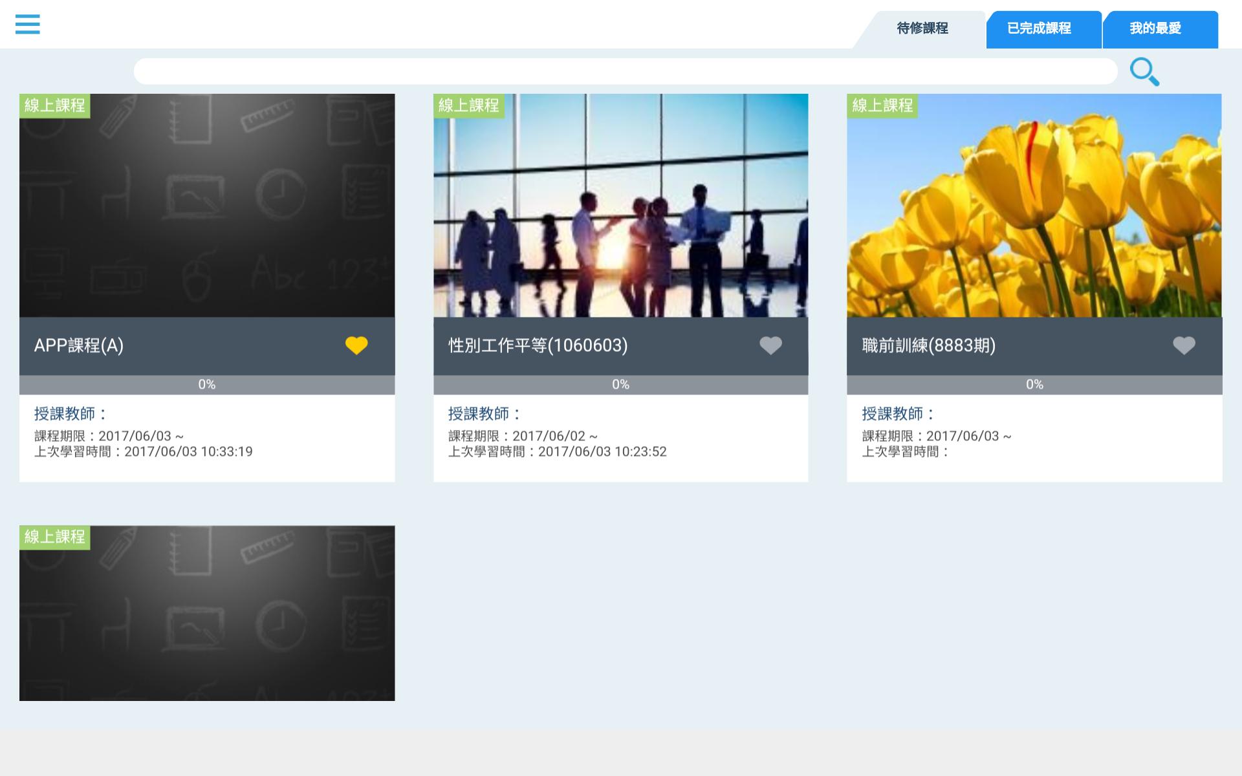The width and height of the screenshot is (1242, 776).
Task: Click the 線上課程 label on tulips card
Action: 882,105
